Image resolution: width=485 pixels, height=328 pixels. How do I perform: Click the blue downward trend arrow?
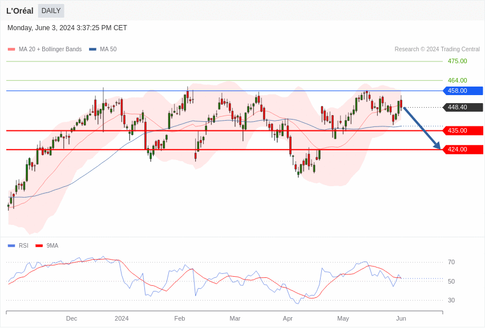[x=422, y=129]
